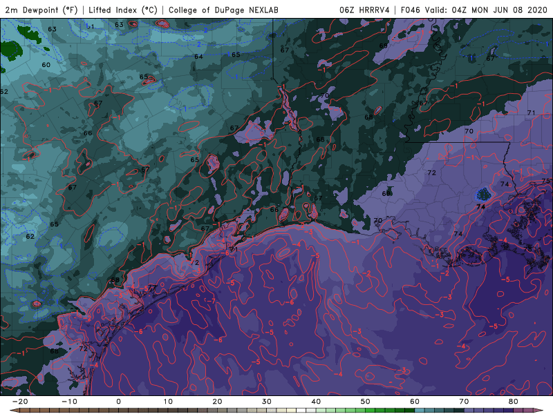Click the "2m Dewpoint (°F)" title text

tap(41, 10)
